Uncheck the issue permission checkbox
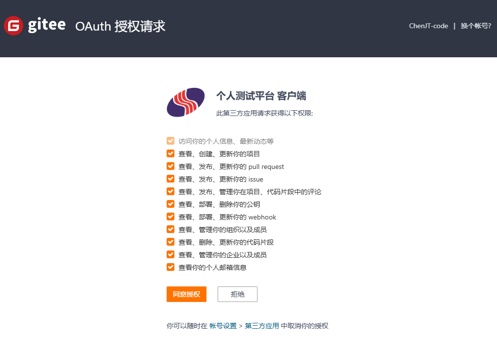 (x=171, y=178)
